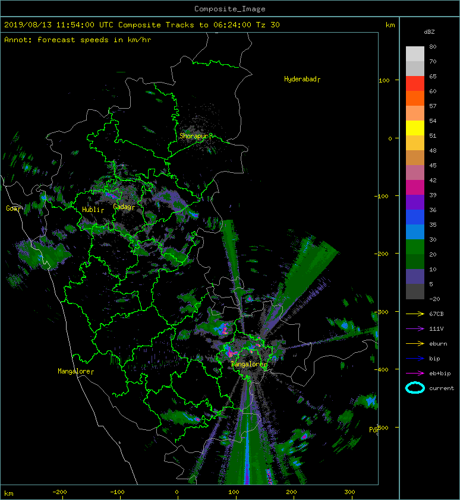Pick the magenta 42 dBZ swatch
Viewport: 460px width, 500px height.
(x=415, y=187)
